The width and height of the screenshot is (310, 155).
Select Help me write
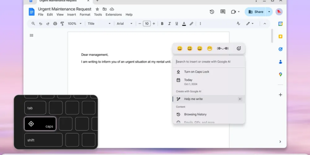(x=209, y=99)
